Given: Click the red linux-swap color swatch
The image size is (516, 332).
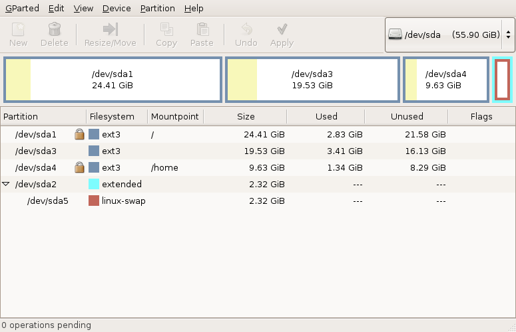Looking at the screenshot, I should click(94, 201).
